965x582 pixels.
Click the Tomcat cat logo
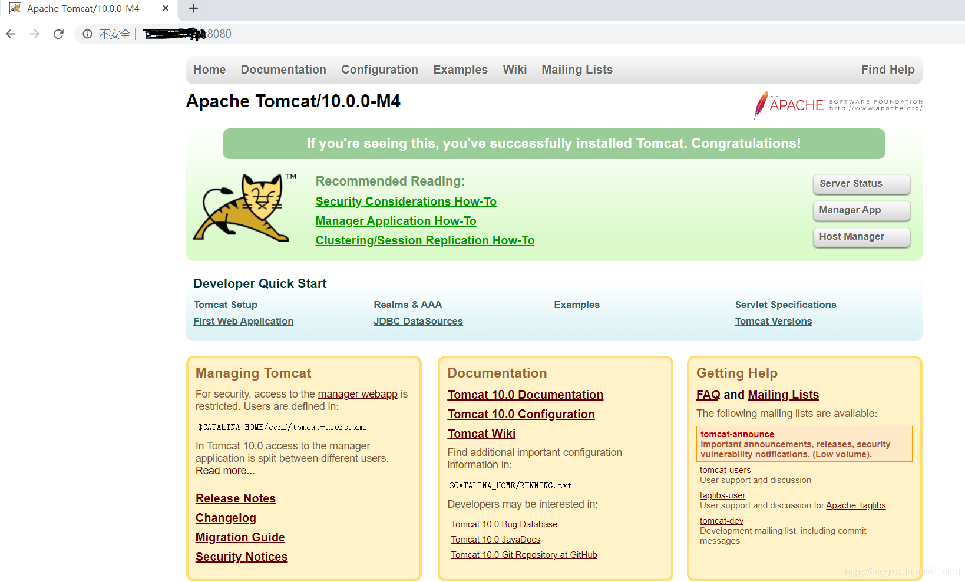244,207
